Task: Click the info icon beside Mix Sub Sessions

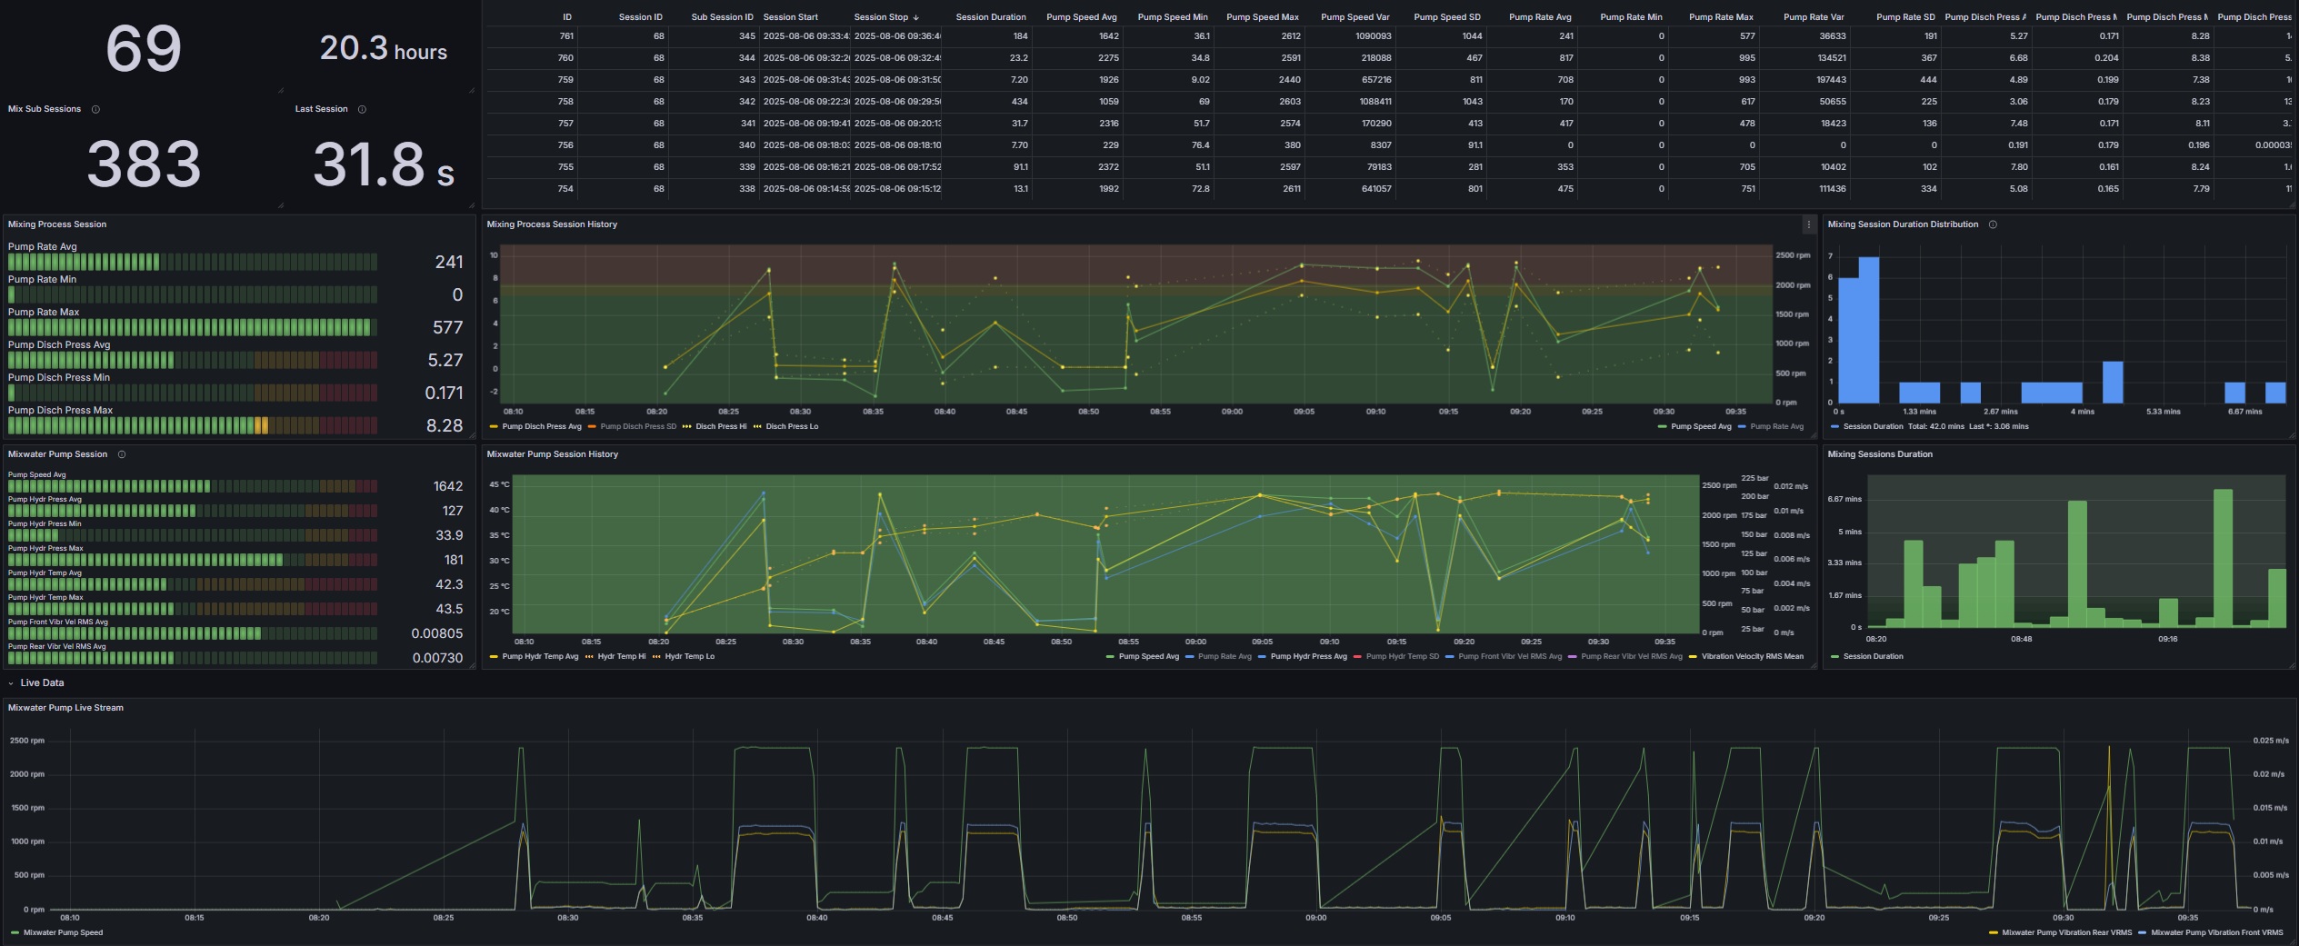Action: pos(95,109)
